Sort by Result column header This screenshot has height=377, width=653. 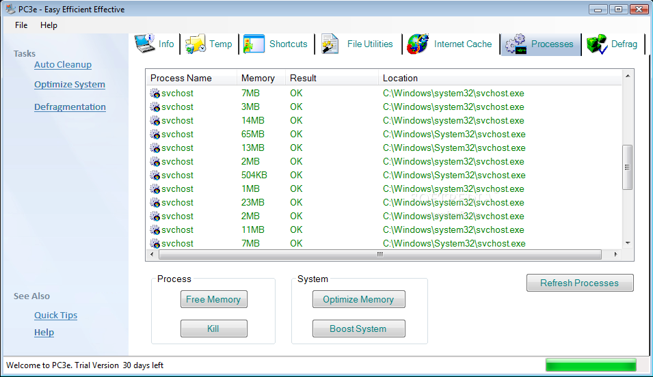coord(332,79)
